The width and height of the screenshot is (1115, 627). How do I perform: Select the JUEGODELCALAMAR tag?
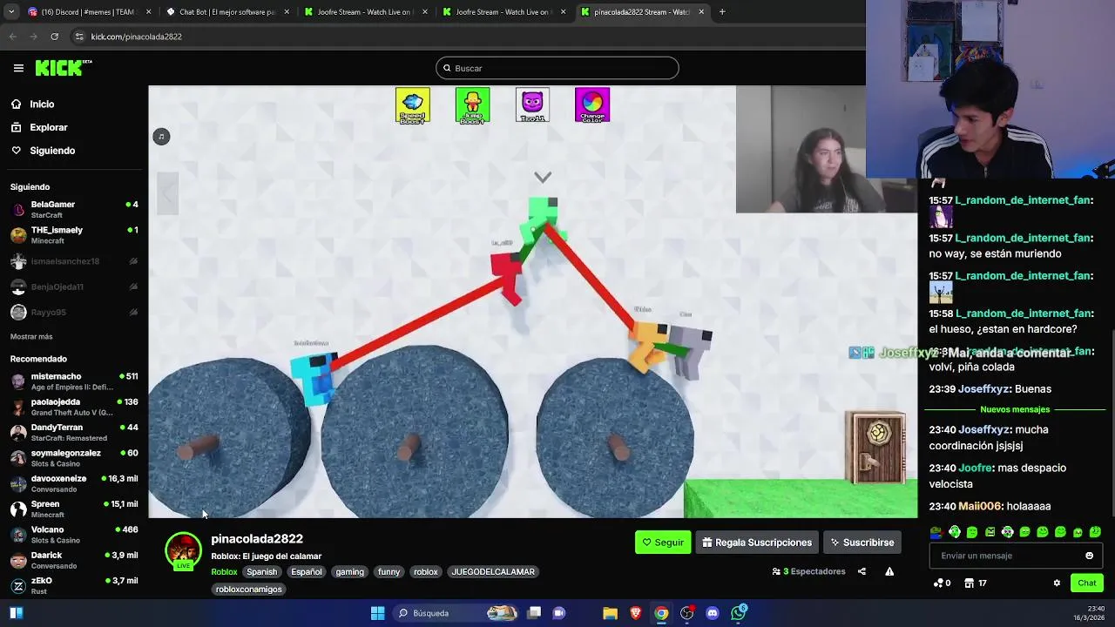(493, 572)
